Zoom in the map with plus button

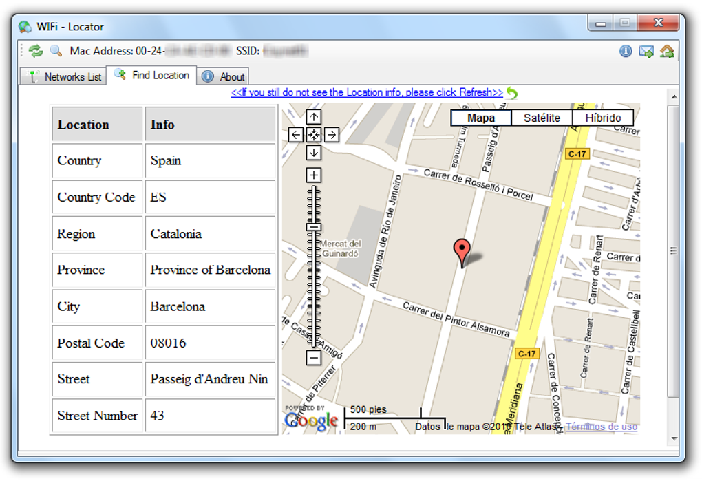314,175
